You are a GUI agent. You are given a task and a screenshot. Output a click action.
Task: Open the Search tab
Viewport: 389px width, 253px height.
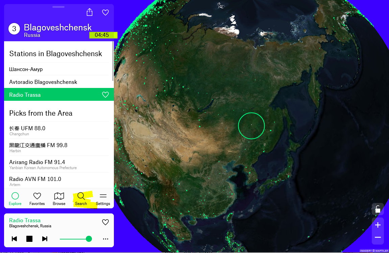(x=81, y=199)
